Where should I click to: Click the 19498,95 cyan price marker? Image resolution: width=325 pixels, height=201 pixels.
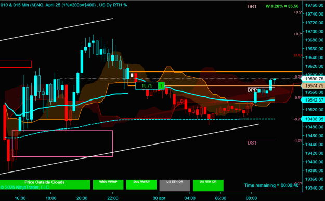(314, 119)
